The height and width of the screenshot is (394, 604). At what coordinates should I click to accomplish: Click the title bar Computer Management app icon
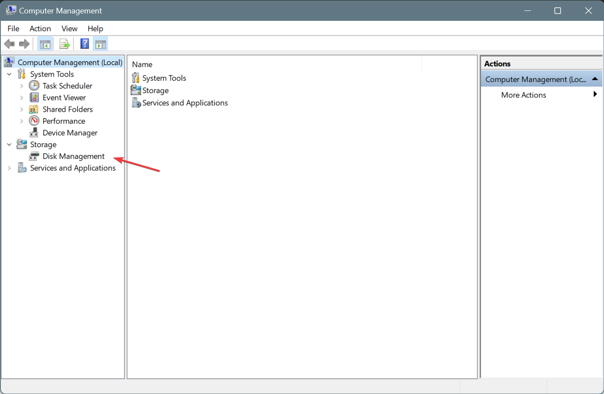pyautogui.click(x=11, y=10)
